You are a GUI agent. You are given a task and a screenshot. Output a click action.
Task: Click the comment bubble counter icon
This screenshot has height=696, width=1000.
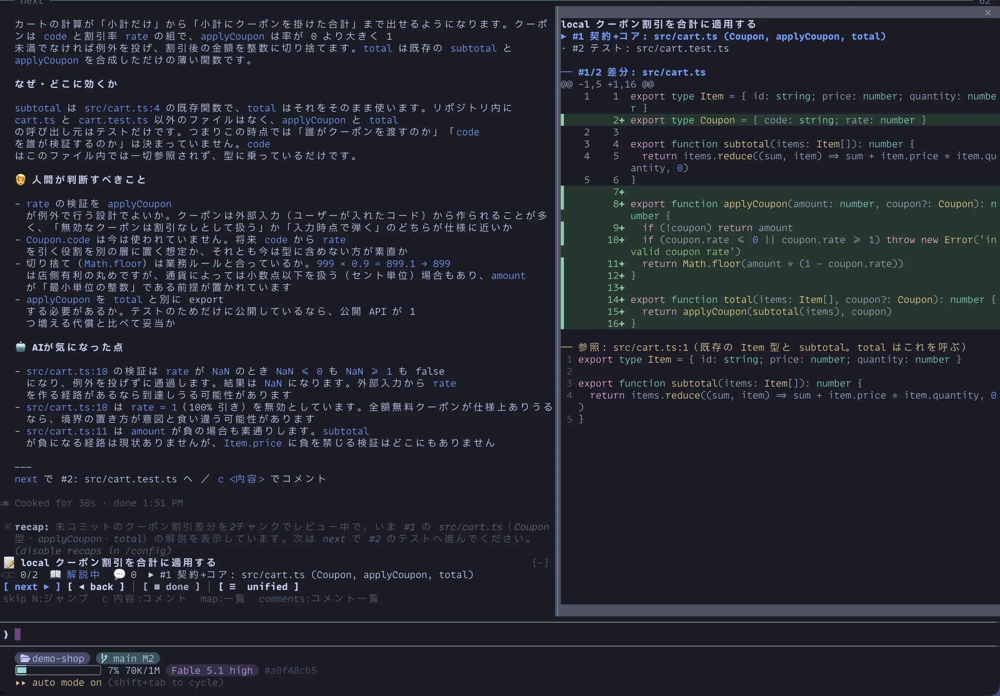pos(119,575)
